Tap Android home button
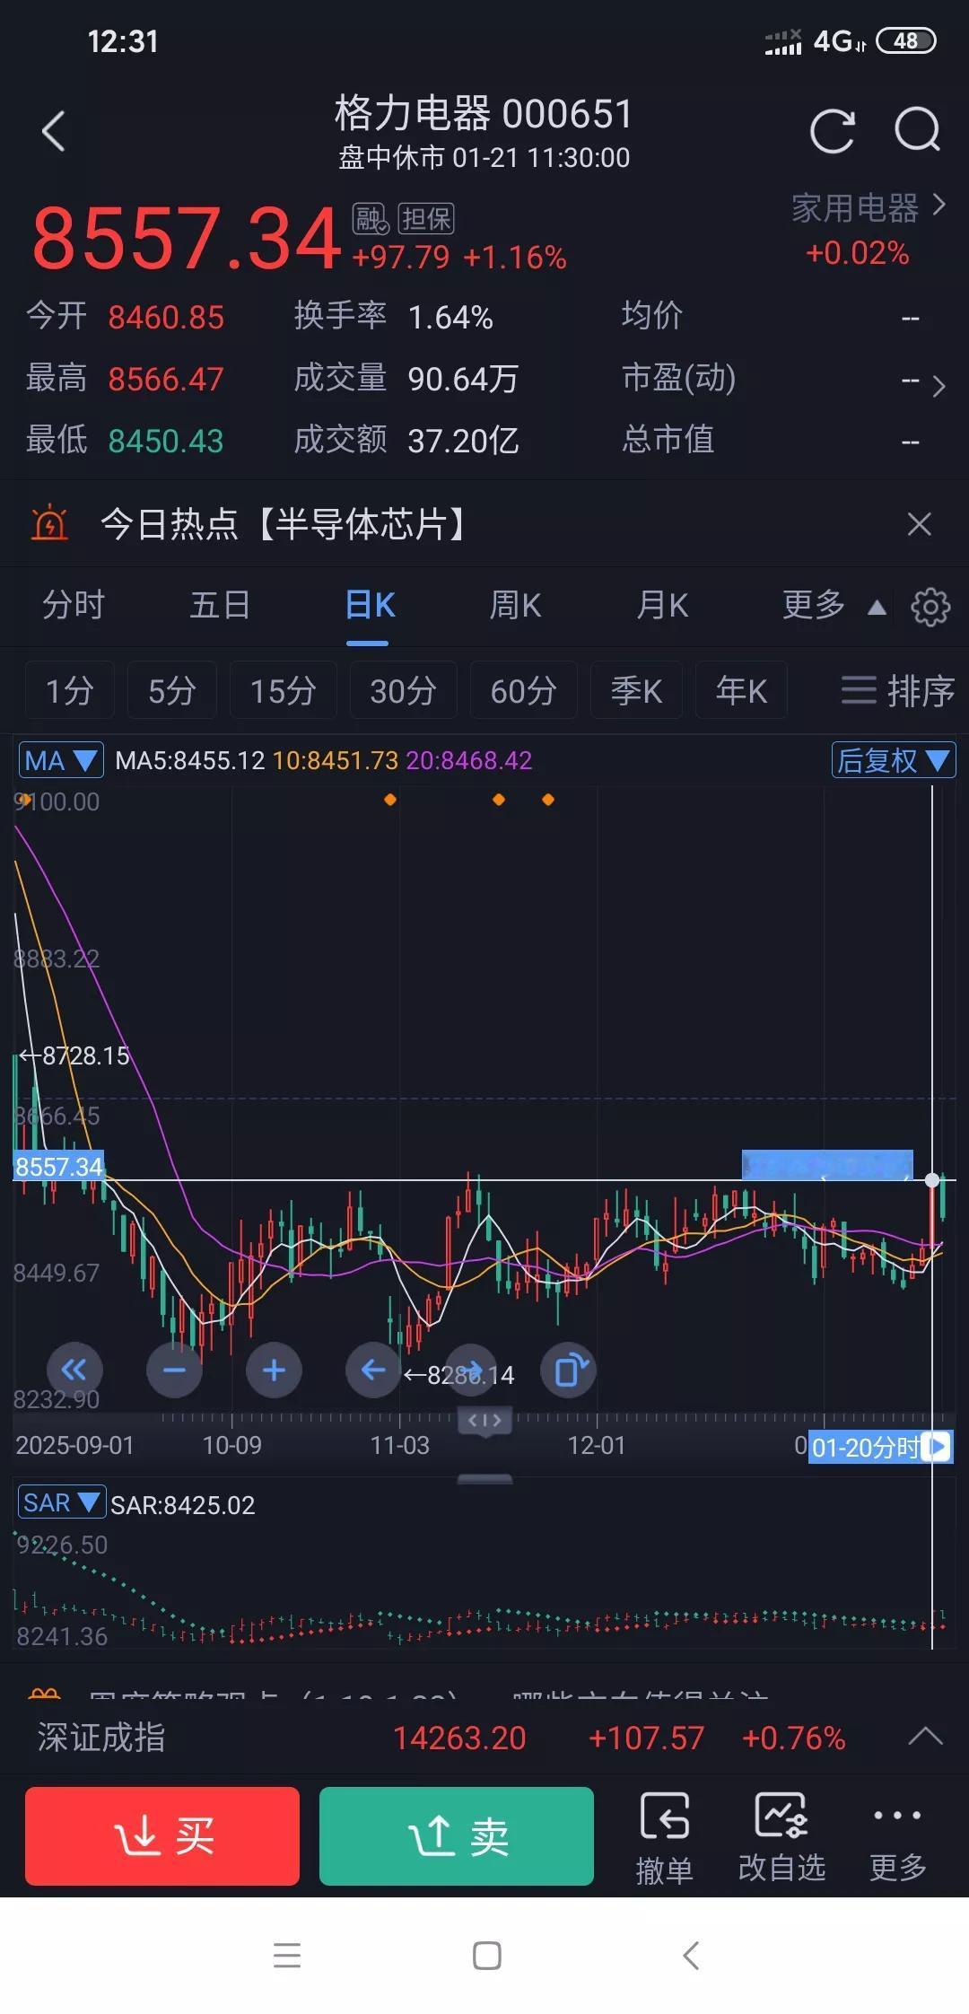This screenshot has width=969, height=2014. 486,1955
